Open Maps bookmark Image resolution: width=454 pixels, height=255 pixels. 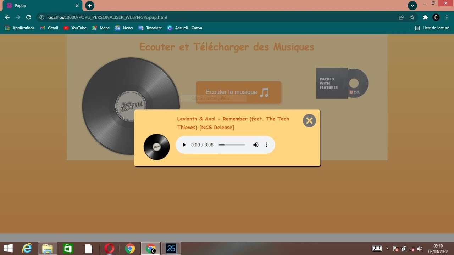101,28
